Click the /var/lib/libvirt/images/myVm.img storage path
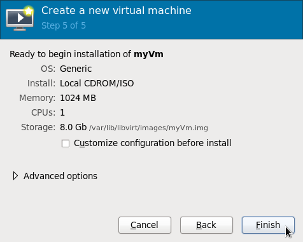Viewport: 303px width, 242px height. click(148, 128)
